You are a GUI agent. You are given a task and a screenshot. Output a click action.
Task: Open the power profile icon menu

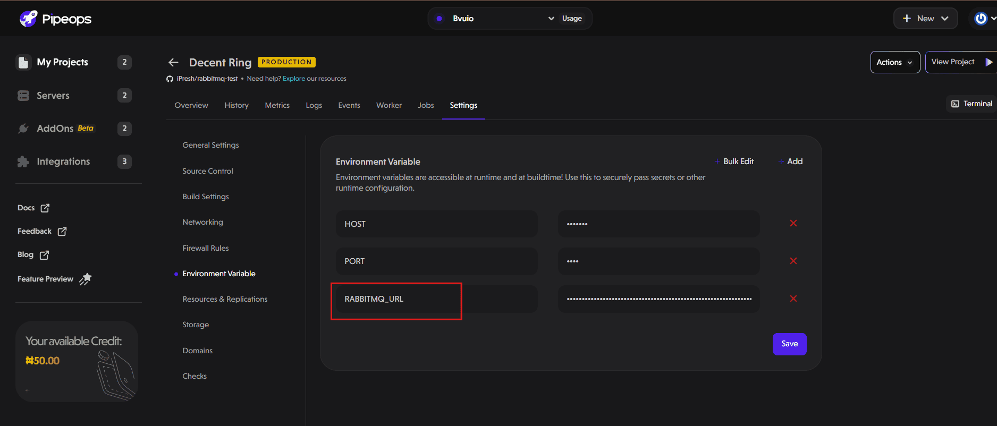pos(981,19)
